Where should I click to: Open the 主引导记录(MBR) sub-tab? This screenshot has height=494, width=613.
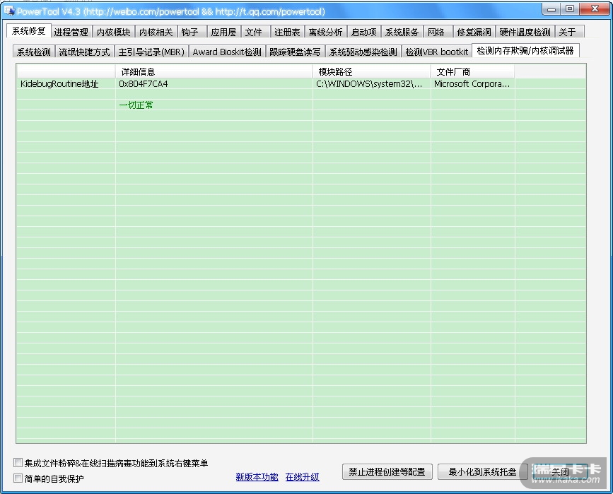point(151,52)
